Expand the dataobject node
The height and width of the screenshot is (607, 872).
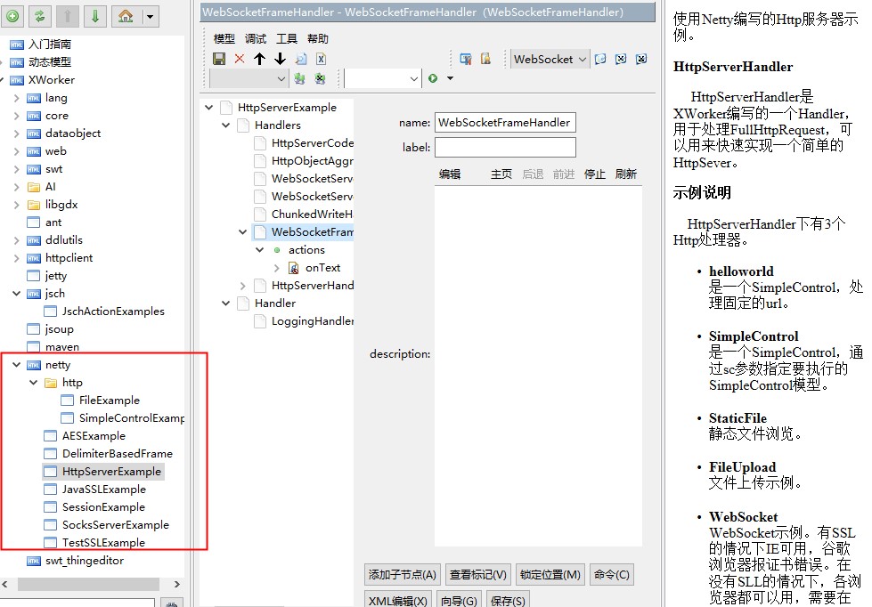[x=16, y=134]
